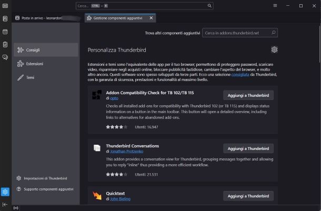Click Thunderbird Conversations title
The width and height of the screenshot is (321, 211).
133,146
